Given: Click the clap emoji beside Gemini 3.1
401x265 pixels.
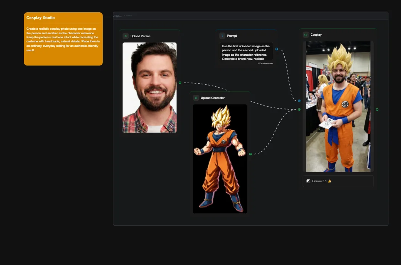Looking at the screenshot, I should click(330, 181).
